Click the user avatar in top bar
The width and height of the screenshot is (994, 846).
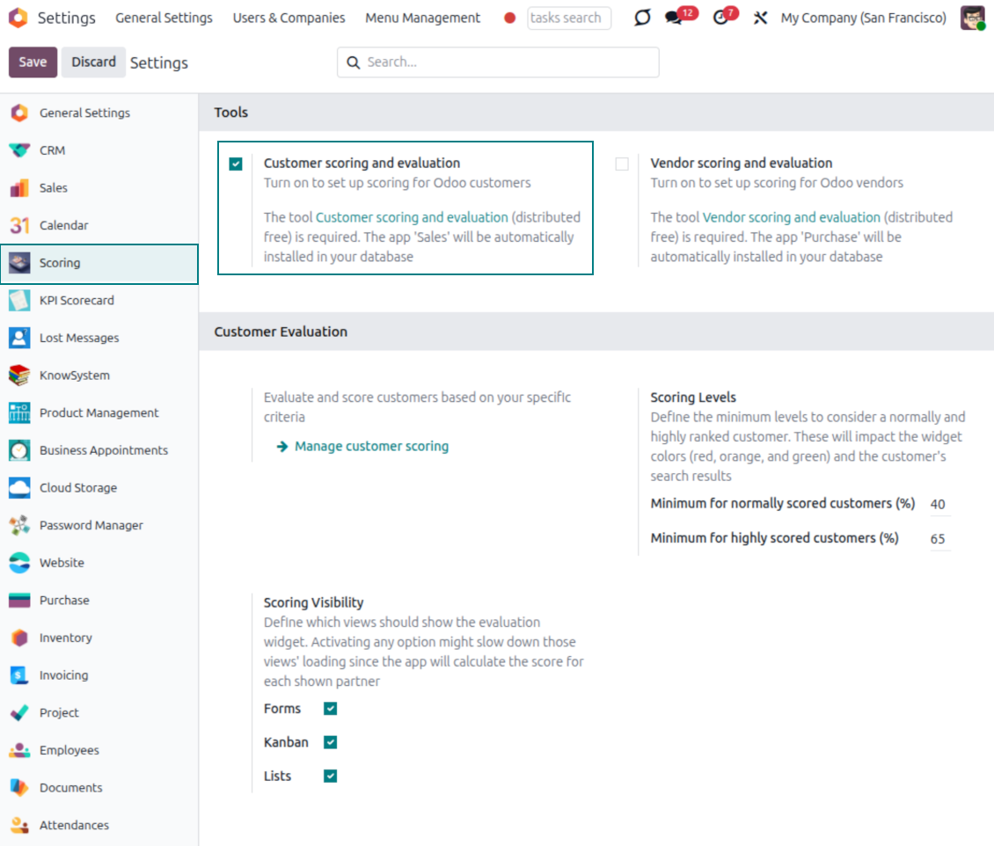pyautogui.click(x=972, y=18)
